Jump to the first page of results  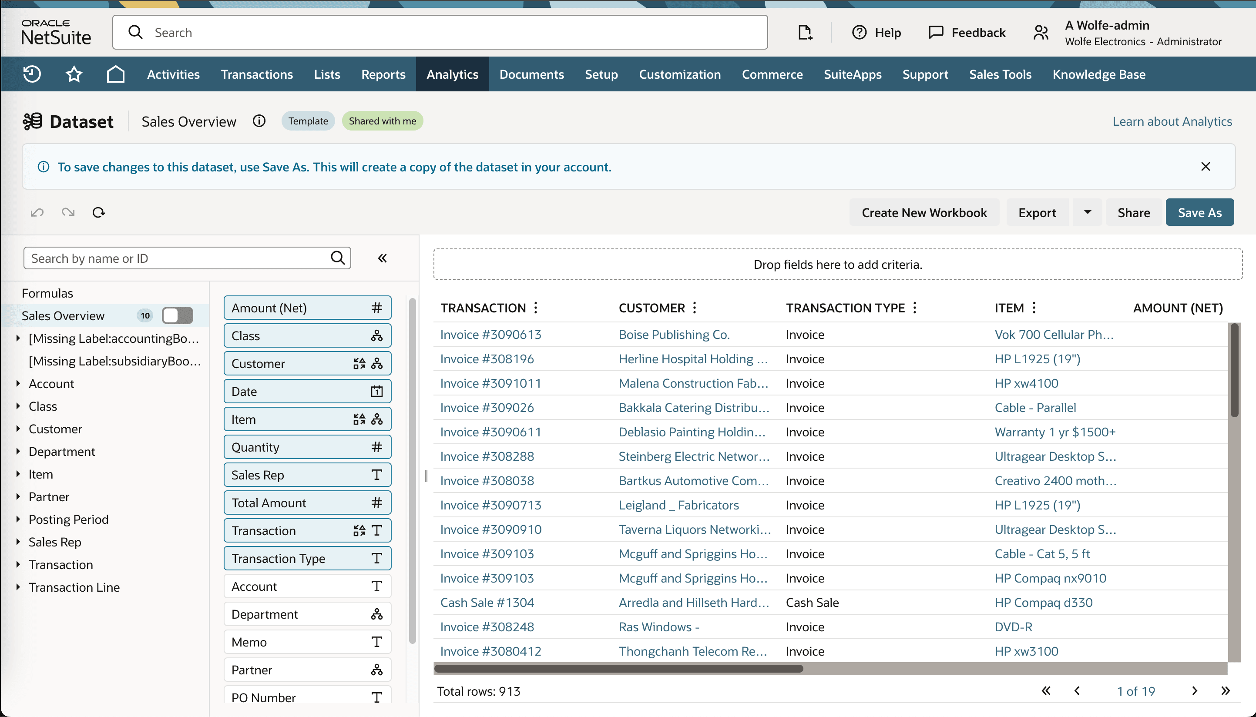(1046, 691)
